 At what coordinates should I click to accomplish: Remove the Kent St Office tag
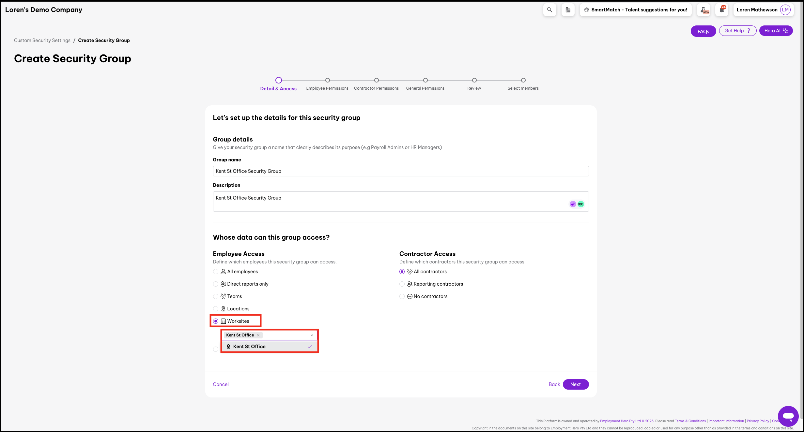coord(258,335)
